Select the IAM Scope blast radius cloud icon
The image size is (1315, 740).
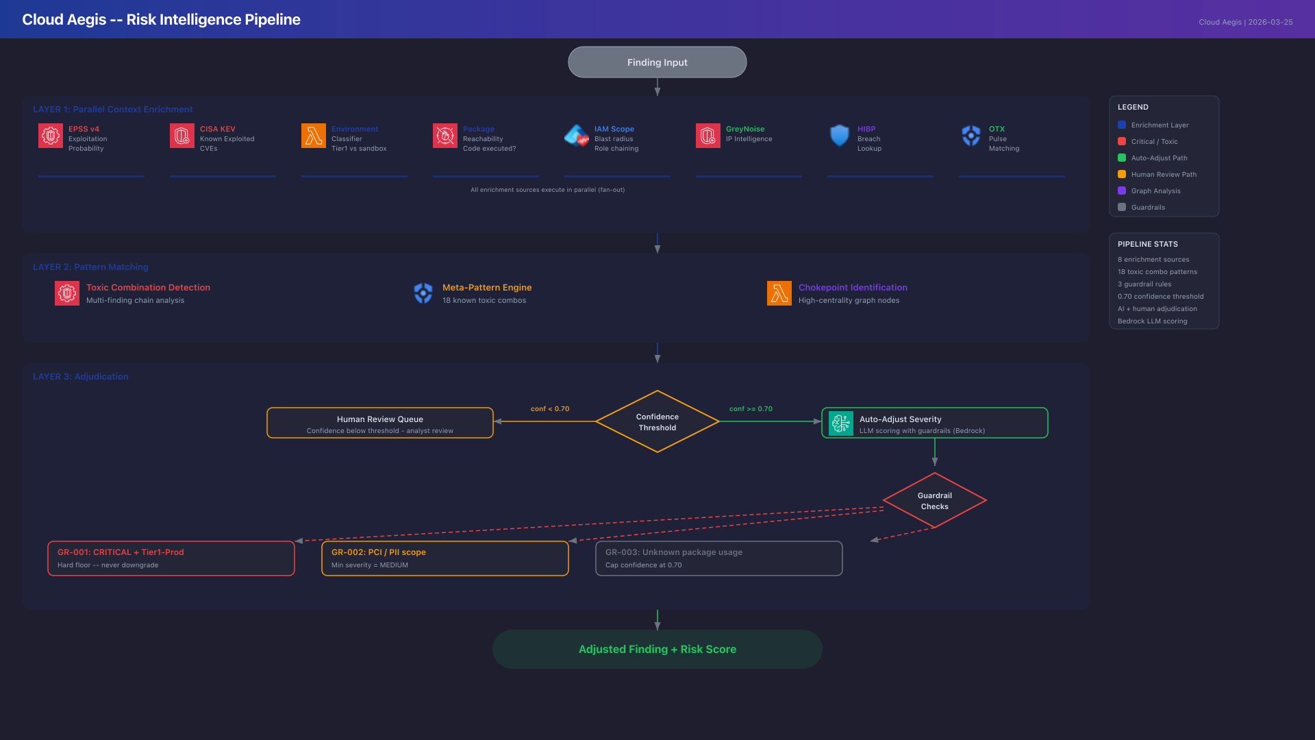(576, 136)
